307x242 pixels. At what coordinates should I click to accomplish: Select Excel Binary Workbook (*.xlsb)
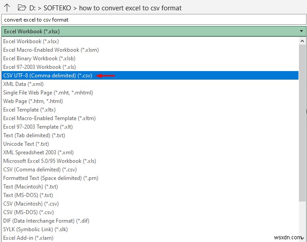pos(150,58)
